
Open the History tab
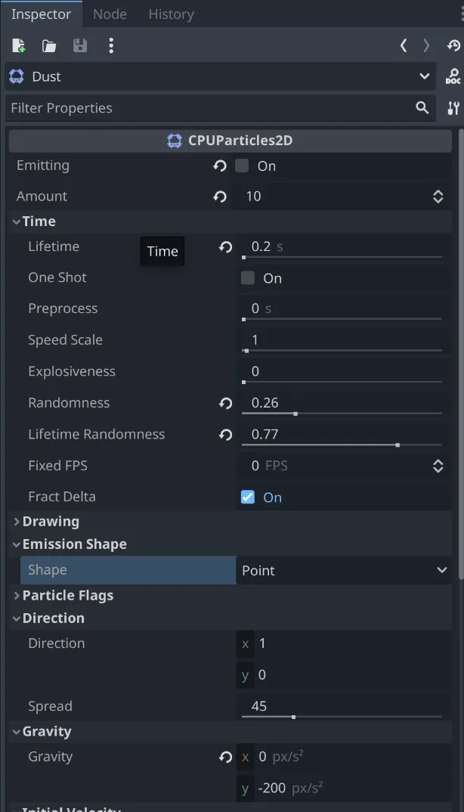[171, 14]
